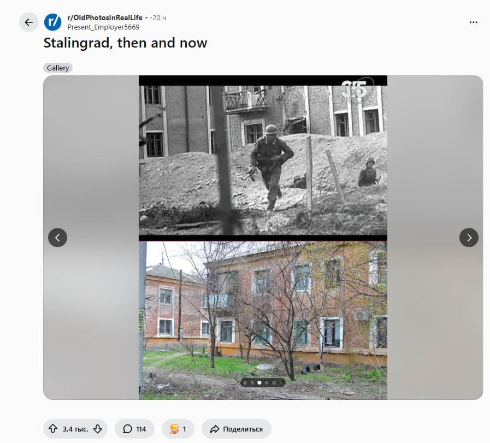This screenshot has width=490, height=443.
Task: Open the post title Stalingrad, then and now
Action: click(x=125, y=43)
